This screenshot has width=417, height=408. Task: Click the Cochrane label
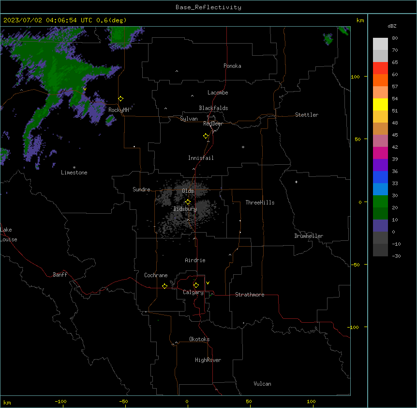156,275
